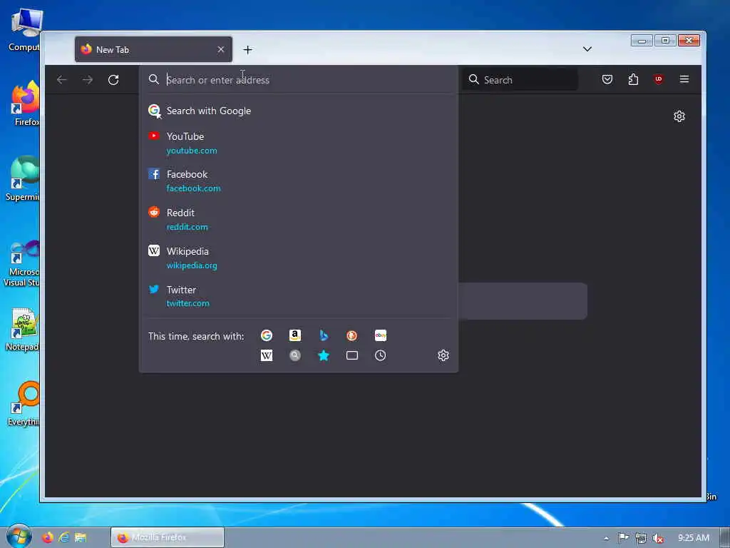
Task: Open the Extensions puzzle icon
Action: 633,79
